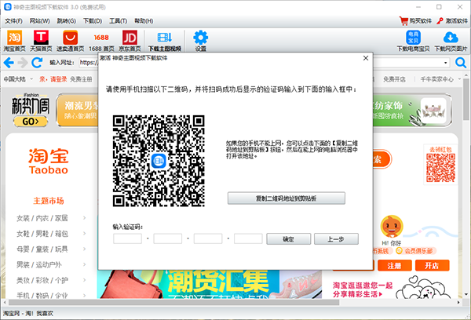Open AliExpress homepage icon
The image size is (471, 320).
tap(70, 39)
